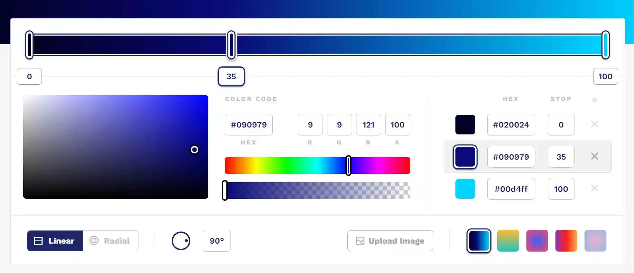Image resolution: width=634 pixels, height=273 pixels.
Task: Click the gradient angle dial
Action: [x=181, y=241]
